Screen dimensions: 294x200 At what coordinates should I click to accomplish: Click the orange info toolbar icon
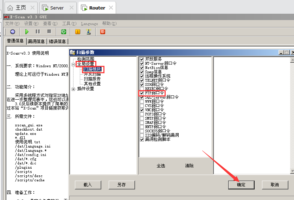pos(78,32)
